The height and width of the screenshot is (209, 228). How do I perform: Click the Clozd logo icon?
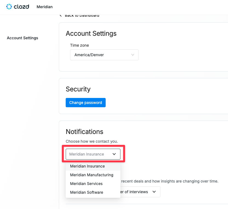tap(9, 7)
